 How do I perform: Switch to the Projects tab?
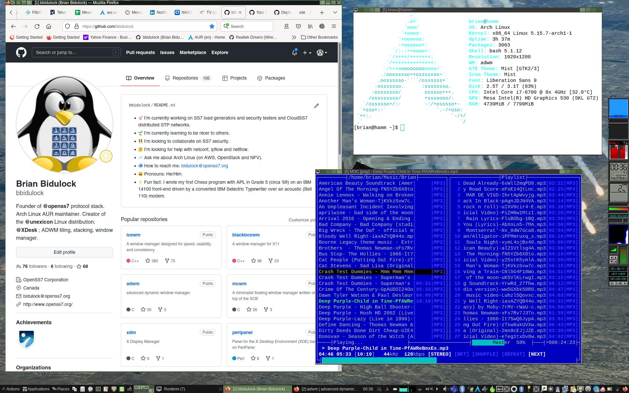click(x=235, y=78)
